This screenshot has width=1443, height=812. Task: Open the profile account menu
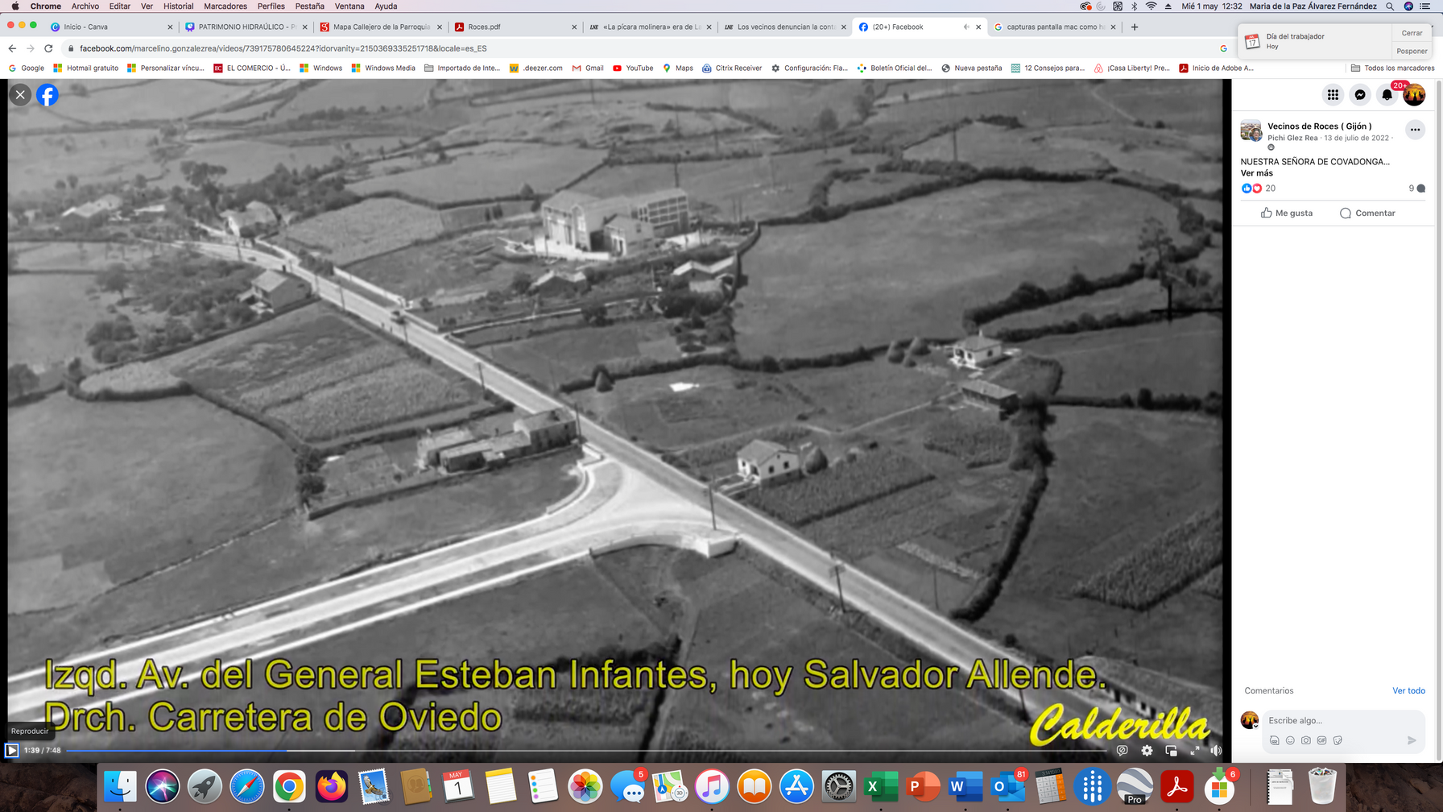click(1414, 95)
